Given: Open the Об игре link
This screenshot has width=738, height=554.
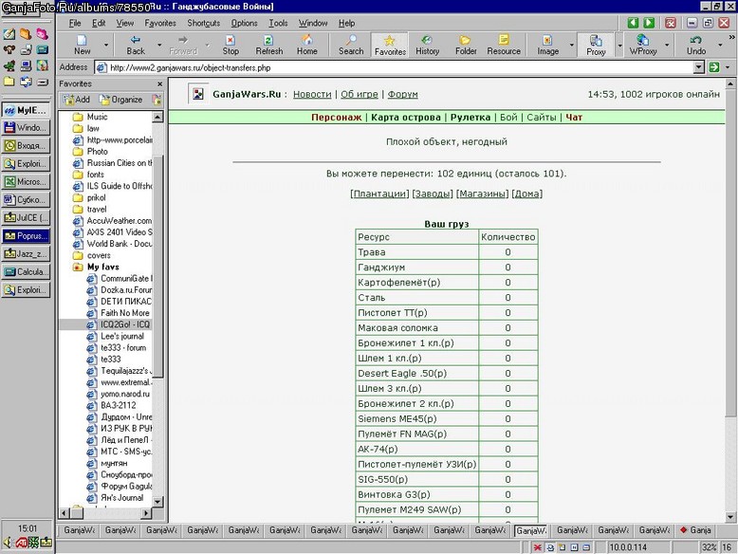Looking at the screenshot, I should [x=360, y=94].
